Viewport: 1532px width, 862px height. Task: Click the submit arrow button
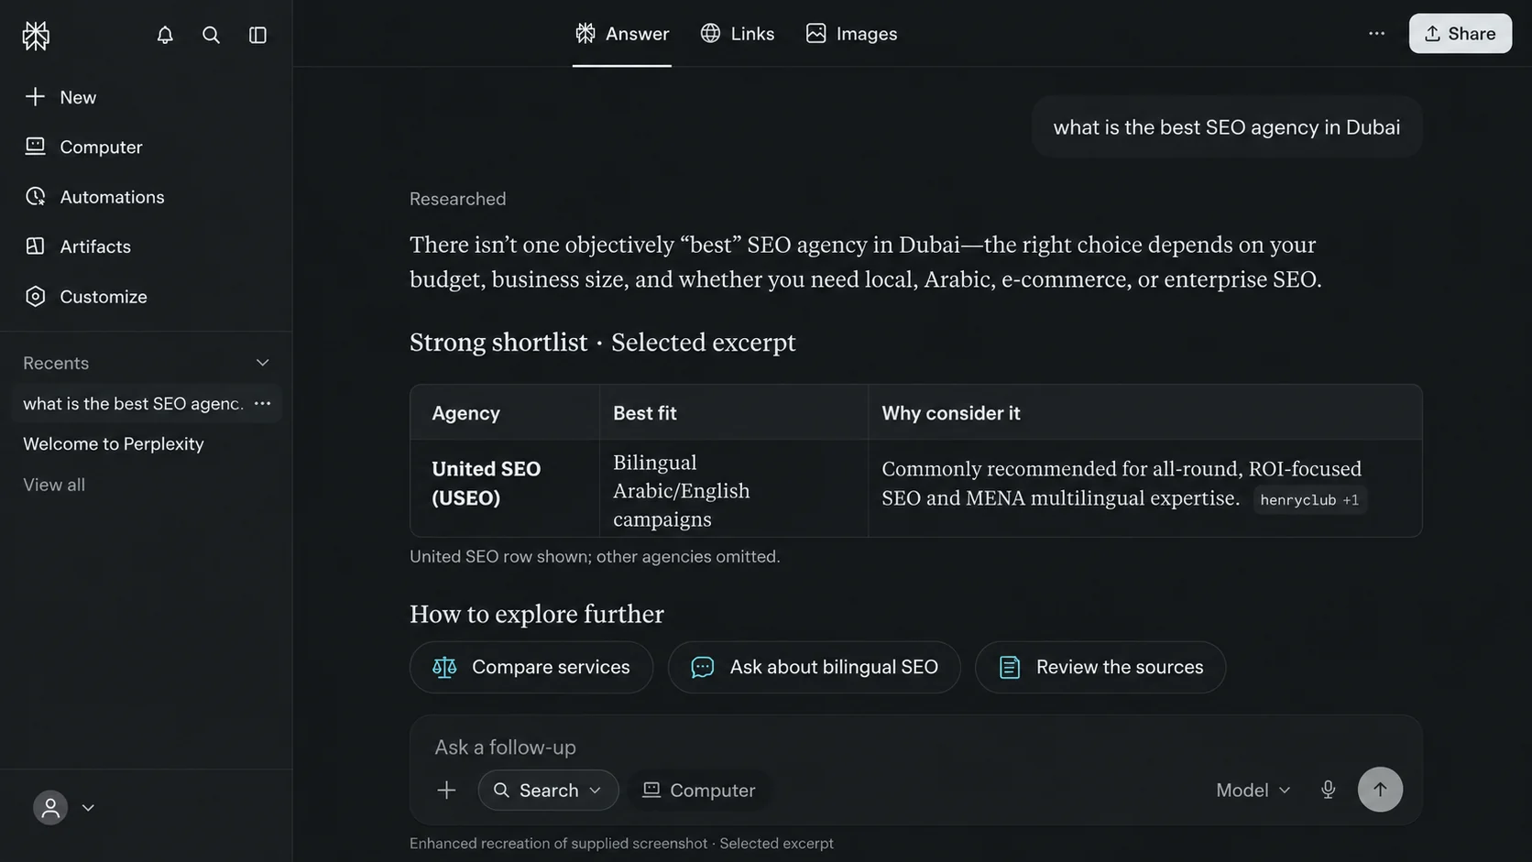1380,790
